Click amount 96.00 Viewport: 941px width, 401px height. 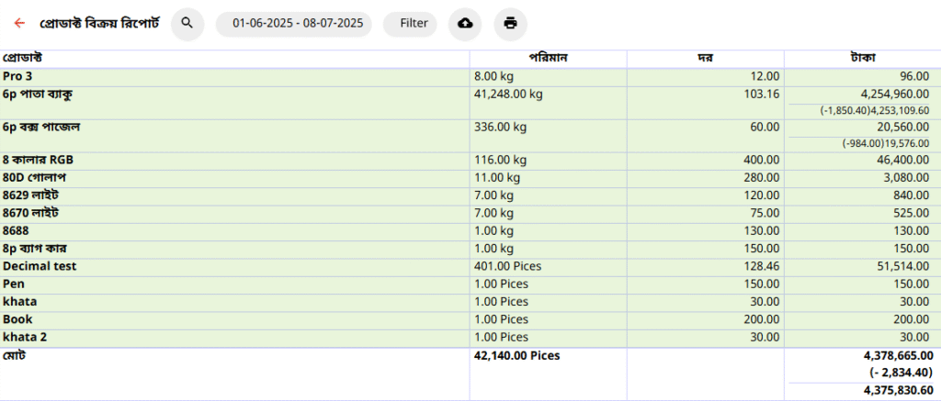coord(914,77)
